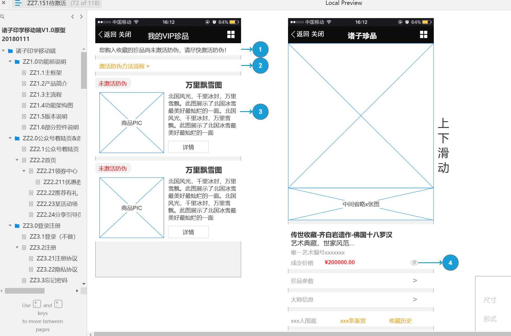Collapse the 诸子印学移动端 root tree node
The image size is (511, 336).
(3, 51)
